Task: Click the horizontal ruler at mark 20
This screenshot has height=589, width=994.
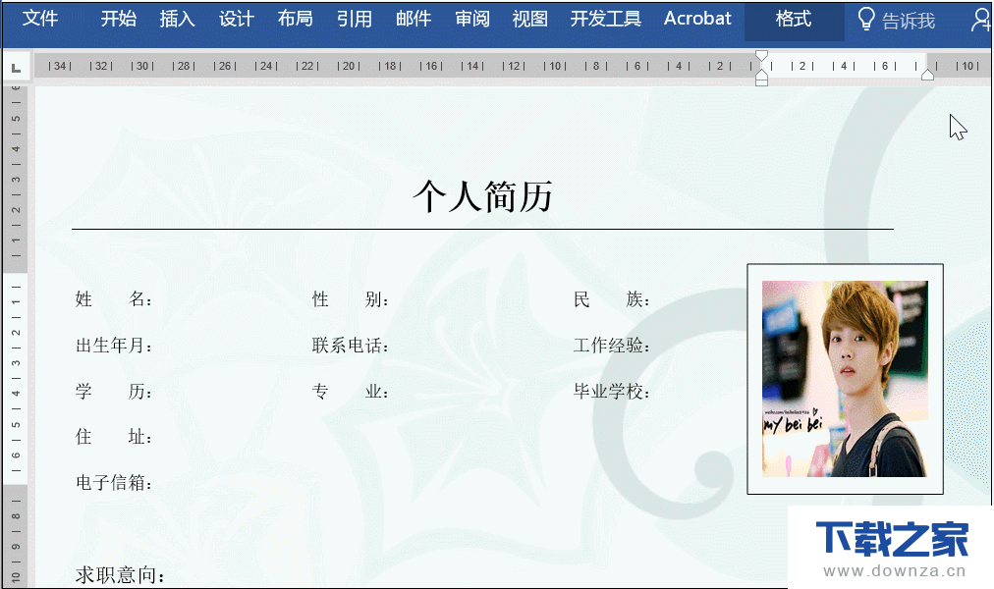Action: (x=349, y=66)
